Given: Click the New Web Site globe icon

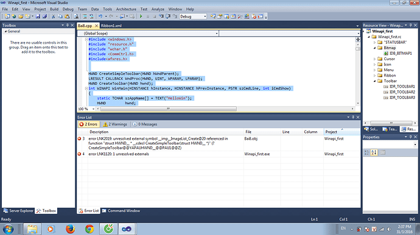Looking at the screenshot, I should point(14,16).
